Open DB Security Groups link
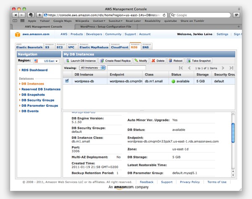The width and height of the screenshot is (252, 199). [x=38, y=100]
